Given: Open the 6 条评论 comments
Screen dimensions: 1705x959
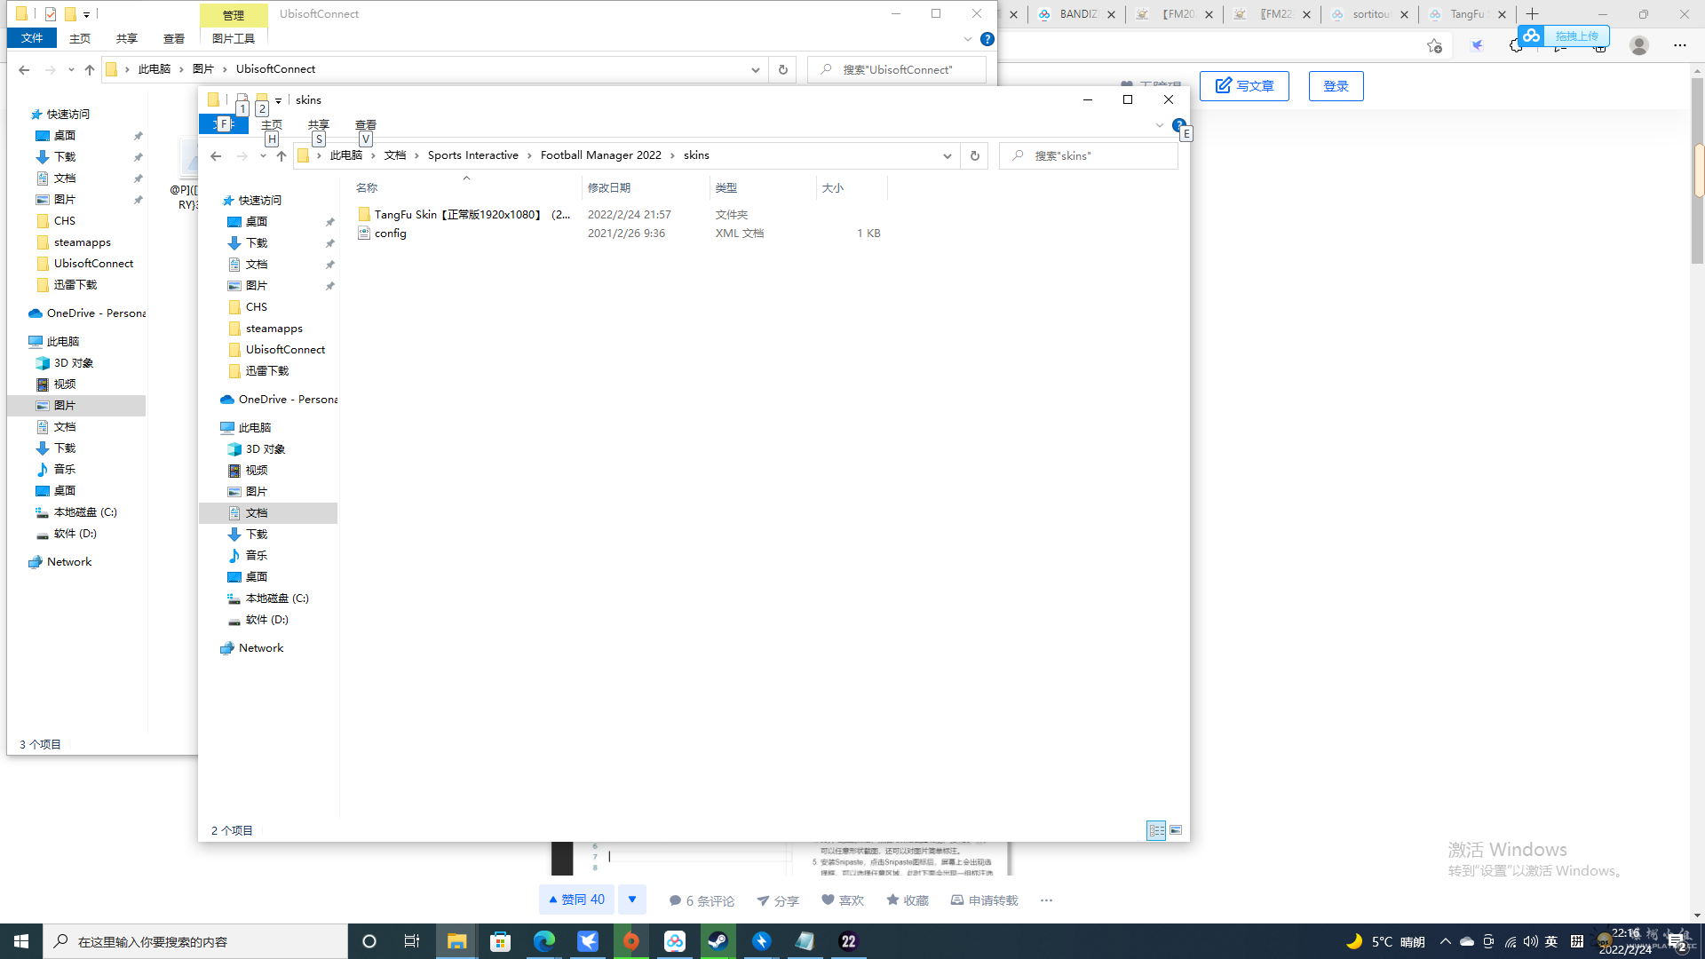Looking at the screenshot, I should click(x=702, y=900).
